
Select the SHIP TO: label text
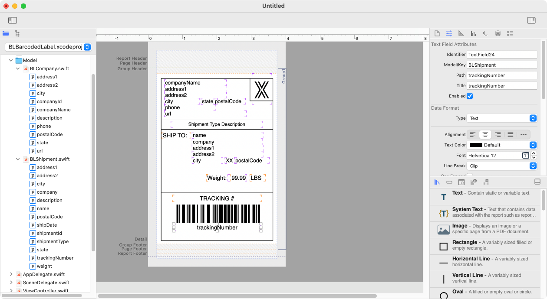(x=175, y=135)
